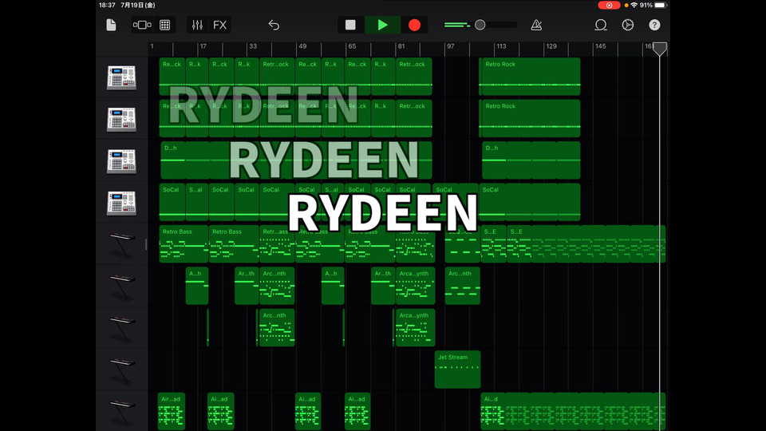Screen dimensions: 766x431
Task: Adjust the master volume slider knob
Action: 480,25
